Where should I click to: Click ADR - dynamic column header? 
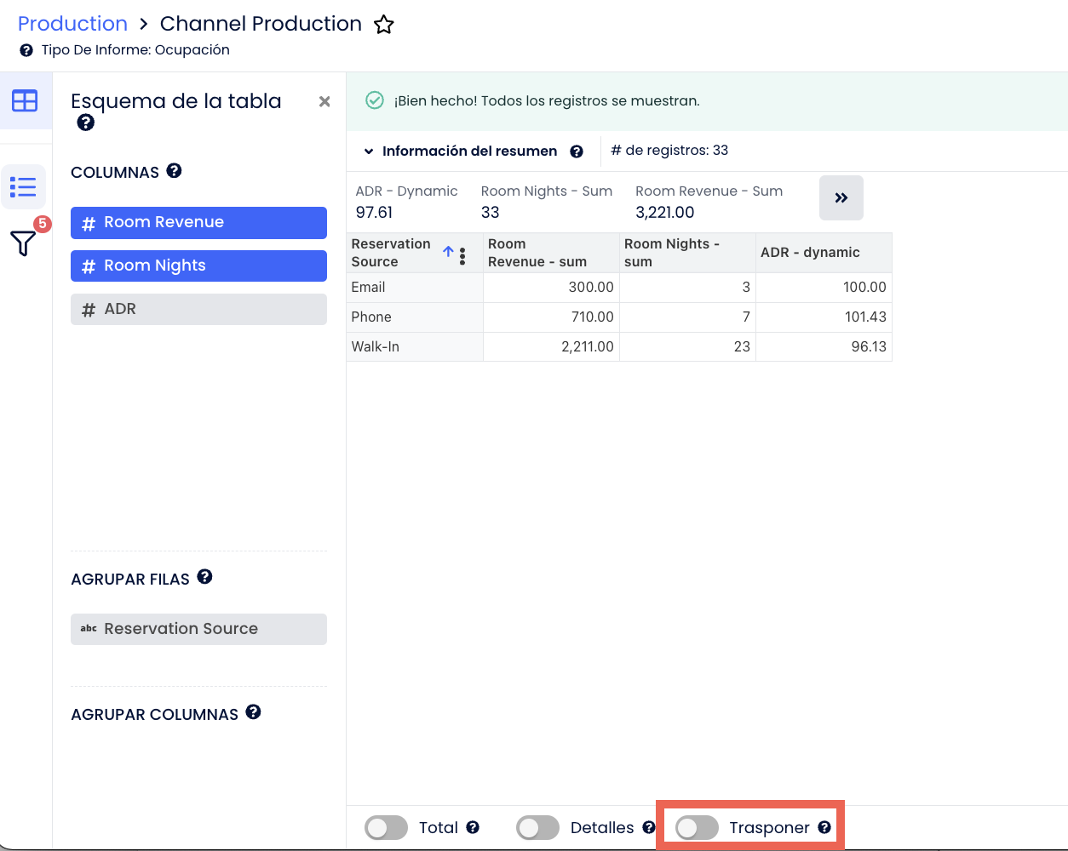(824, 253)
